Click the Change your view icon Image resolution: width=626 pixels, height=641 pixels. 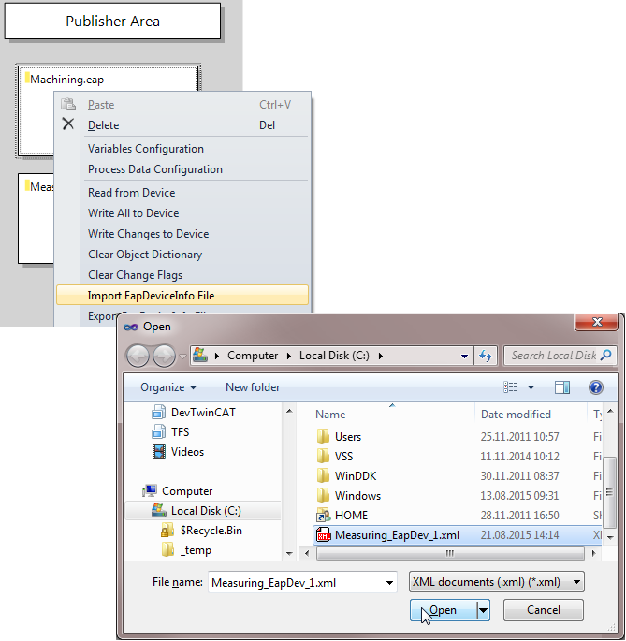(x=510, y=386)
